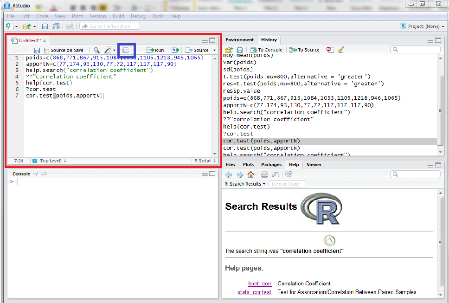Open the Source options dropdown arrow
The image size is (449, 303).
point(214,51)
